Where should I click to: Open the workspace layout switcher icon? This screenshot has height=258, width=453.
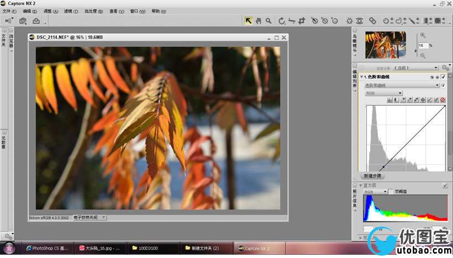pos(9,20)
